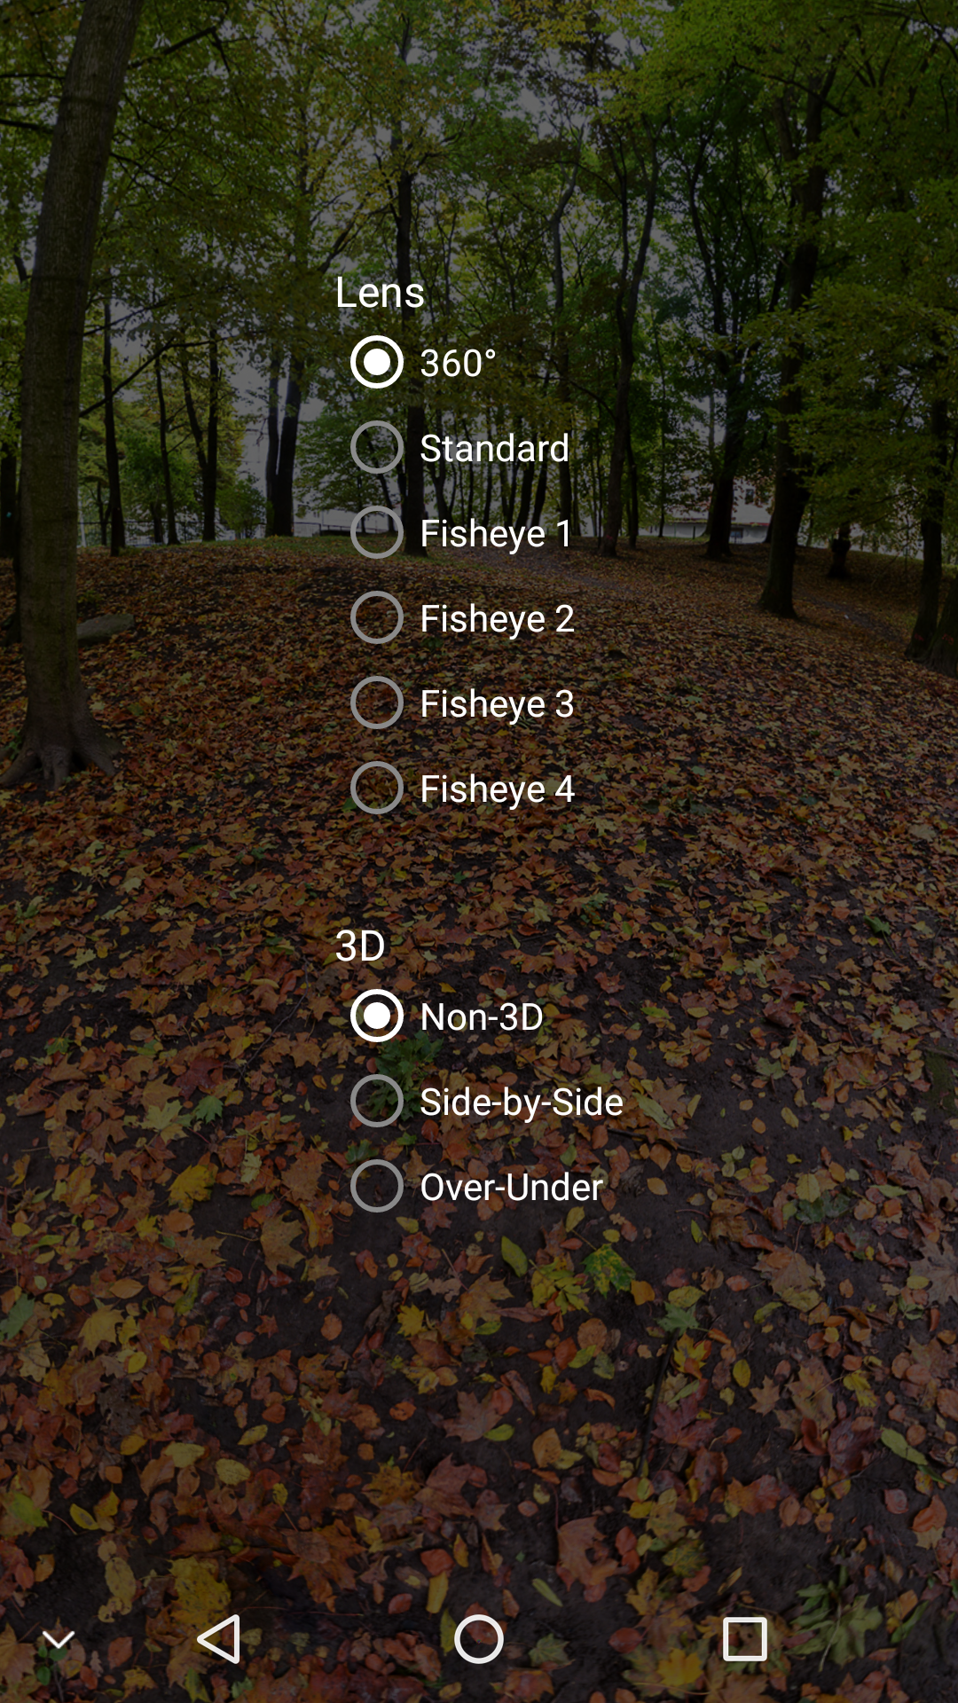This screenshot has width=958, height=1703.
Task: Switch 3D mode to Over-Under
Action: (377, 1187)
